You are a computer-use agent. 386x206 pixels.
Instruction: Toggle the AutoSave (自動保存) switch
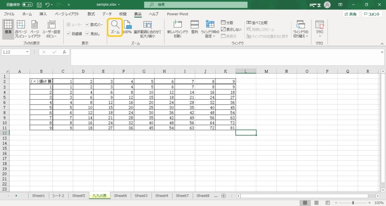(x=27, y=5)
